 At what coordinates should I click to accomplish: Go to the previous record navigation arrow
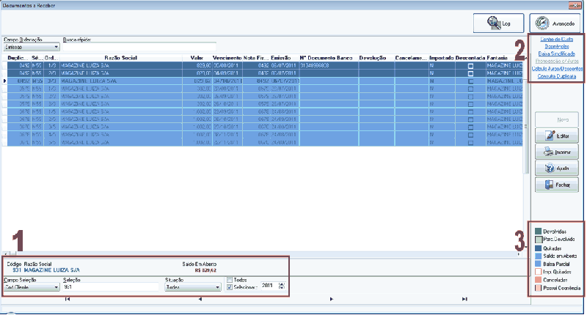pyautogui.click(x=200, y=299)
